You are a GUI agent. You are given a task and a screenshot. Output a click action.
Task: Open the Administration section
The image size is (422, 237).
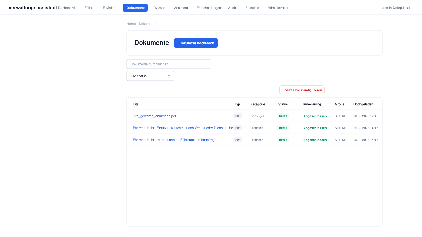pyautogui.click(x=279, y=8)
